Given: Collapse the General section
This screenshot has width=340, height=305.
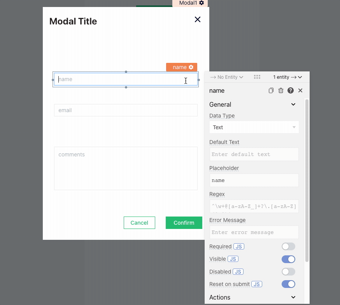Looking at the screenshot, I should 293,104.
